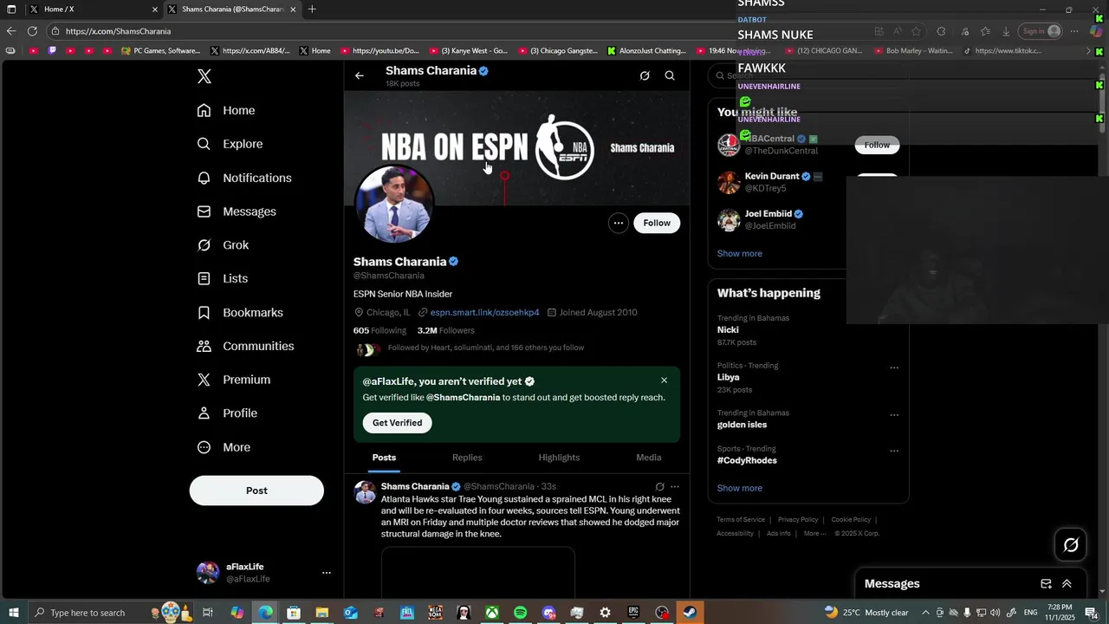Expand the Messages drawer with double chevron
Image resolution: width=1109 pixels, height=624 pixels.
pos(1067,584)
